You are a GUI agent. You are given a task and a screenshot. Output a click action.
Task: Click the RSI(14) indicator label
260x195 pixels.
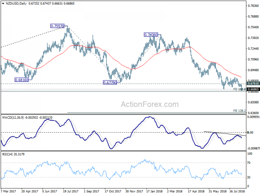point(7,154)
